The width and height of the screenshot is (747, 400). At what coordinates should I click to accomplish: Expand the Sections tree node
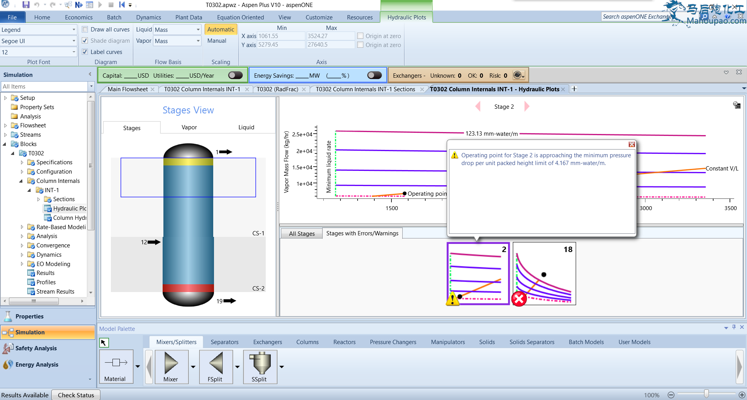[x=39, y=199]
